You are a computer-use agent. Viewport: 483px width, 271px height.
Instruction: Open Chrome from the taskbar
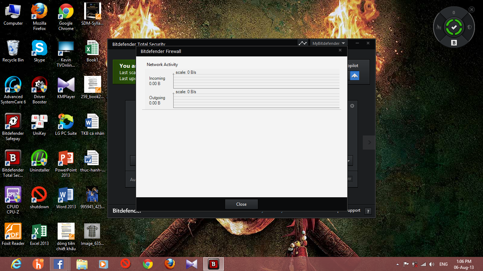pyautogui.click(x=148, y=264)
